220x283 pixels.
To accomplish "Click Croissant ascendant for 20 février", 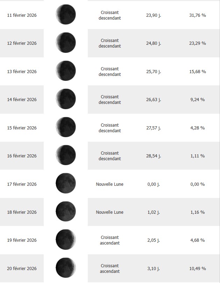I will click(109, 268).
